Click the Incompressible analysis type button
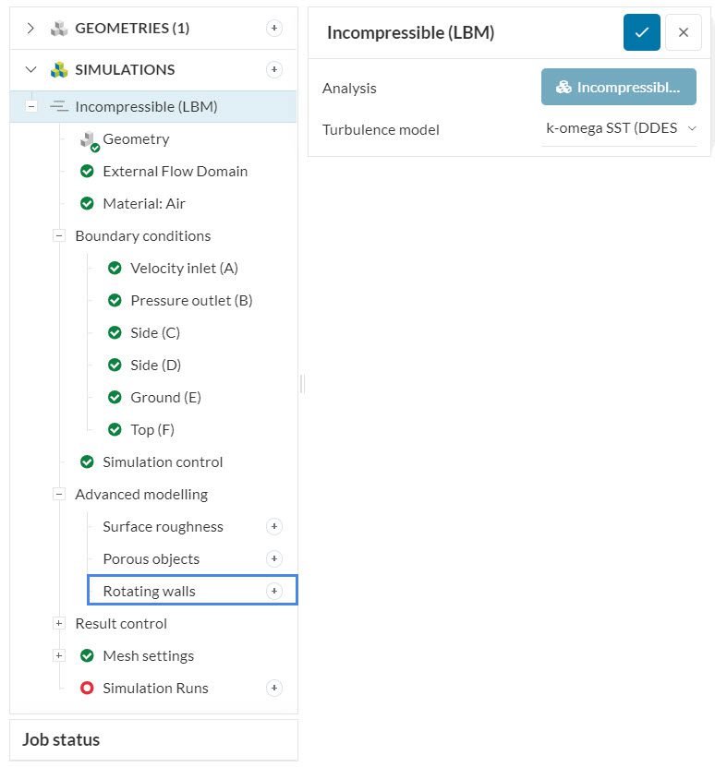Viewport: 715px width, 767px height. coord(618,88)
